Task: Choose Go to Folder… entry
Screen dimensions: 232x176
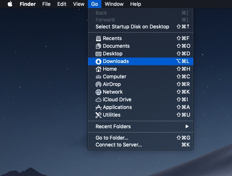Action: 140,138
